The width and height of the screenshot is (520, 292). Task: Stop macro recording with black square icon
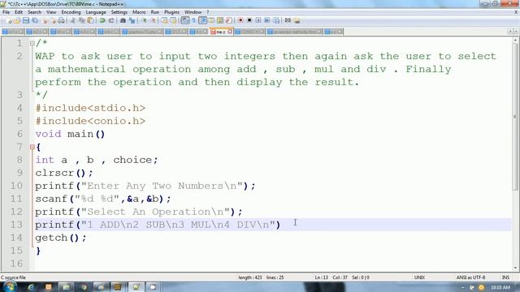[249, 20]
